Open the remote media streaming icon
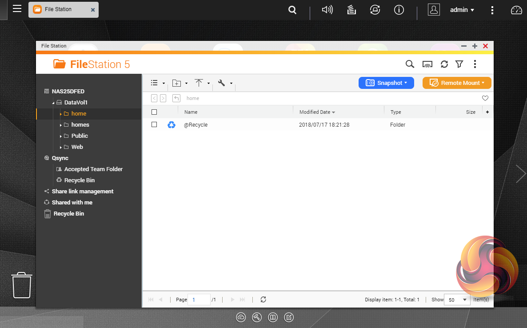 (x=427, y=64)
